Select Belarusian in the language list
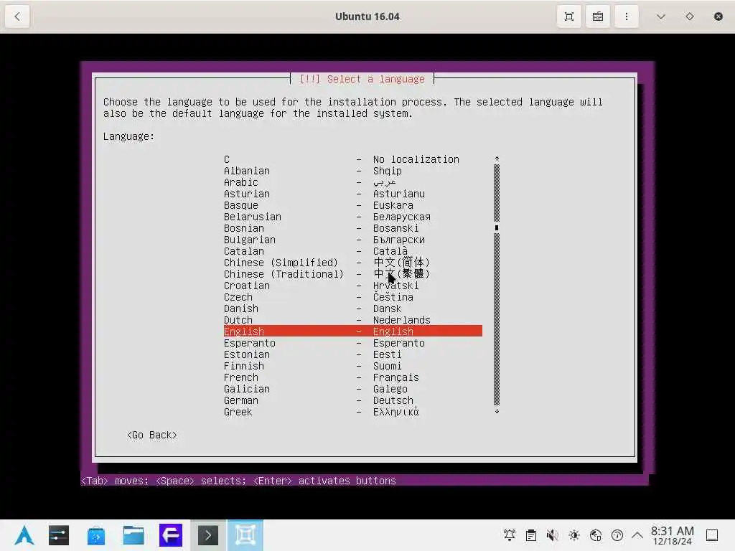The width and height of the screenshot is (735, 551). [x=352, y=217]
